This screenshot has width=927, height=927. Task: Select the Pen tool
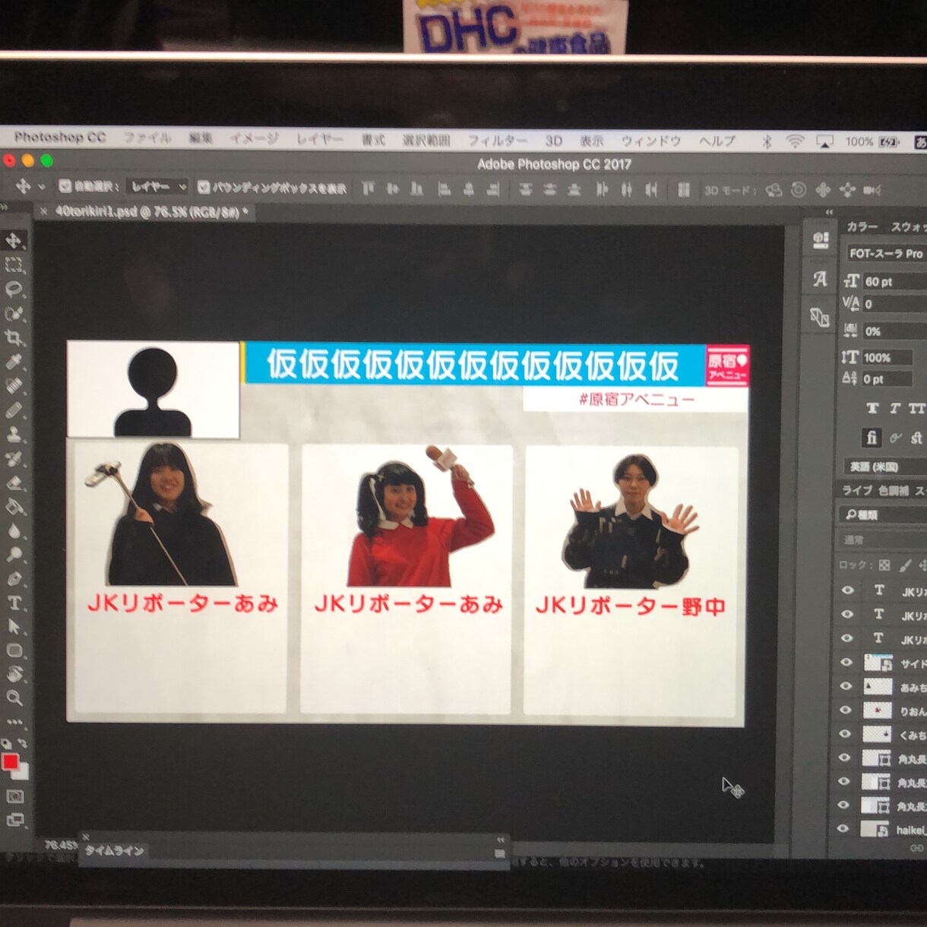[14, 579]
